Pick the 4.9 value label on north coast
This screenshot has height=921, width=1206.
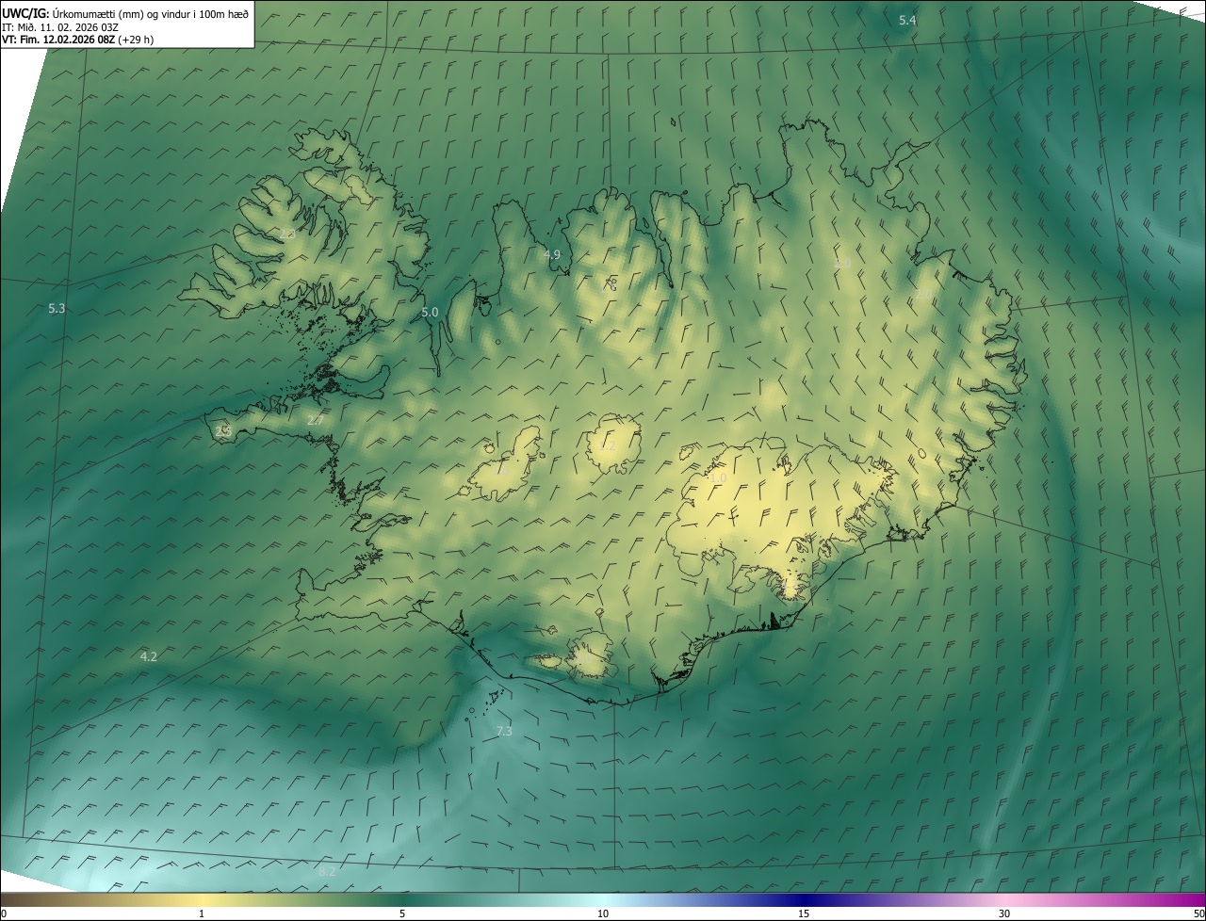point(552,254)
